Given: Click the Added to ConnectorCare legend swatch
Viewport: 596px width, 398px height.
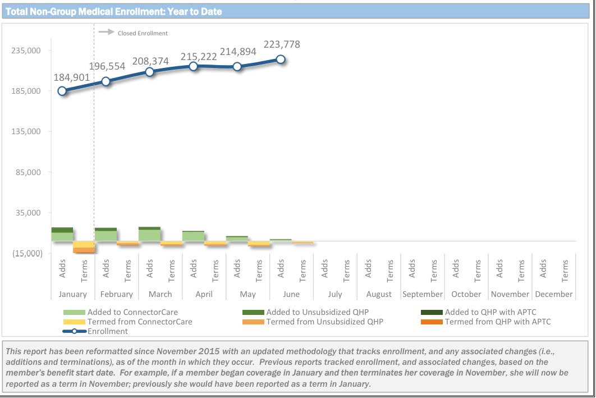Looking at the screenshot, I should (x=75, y=312).
